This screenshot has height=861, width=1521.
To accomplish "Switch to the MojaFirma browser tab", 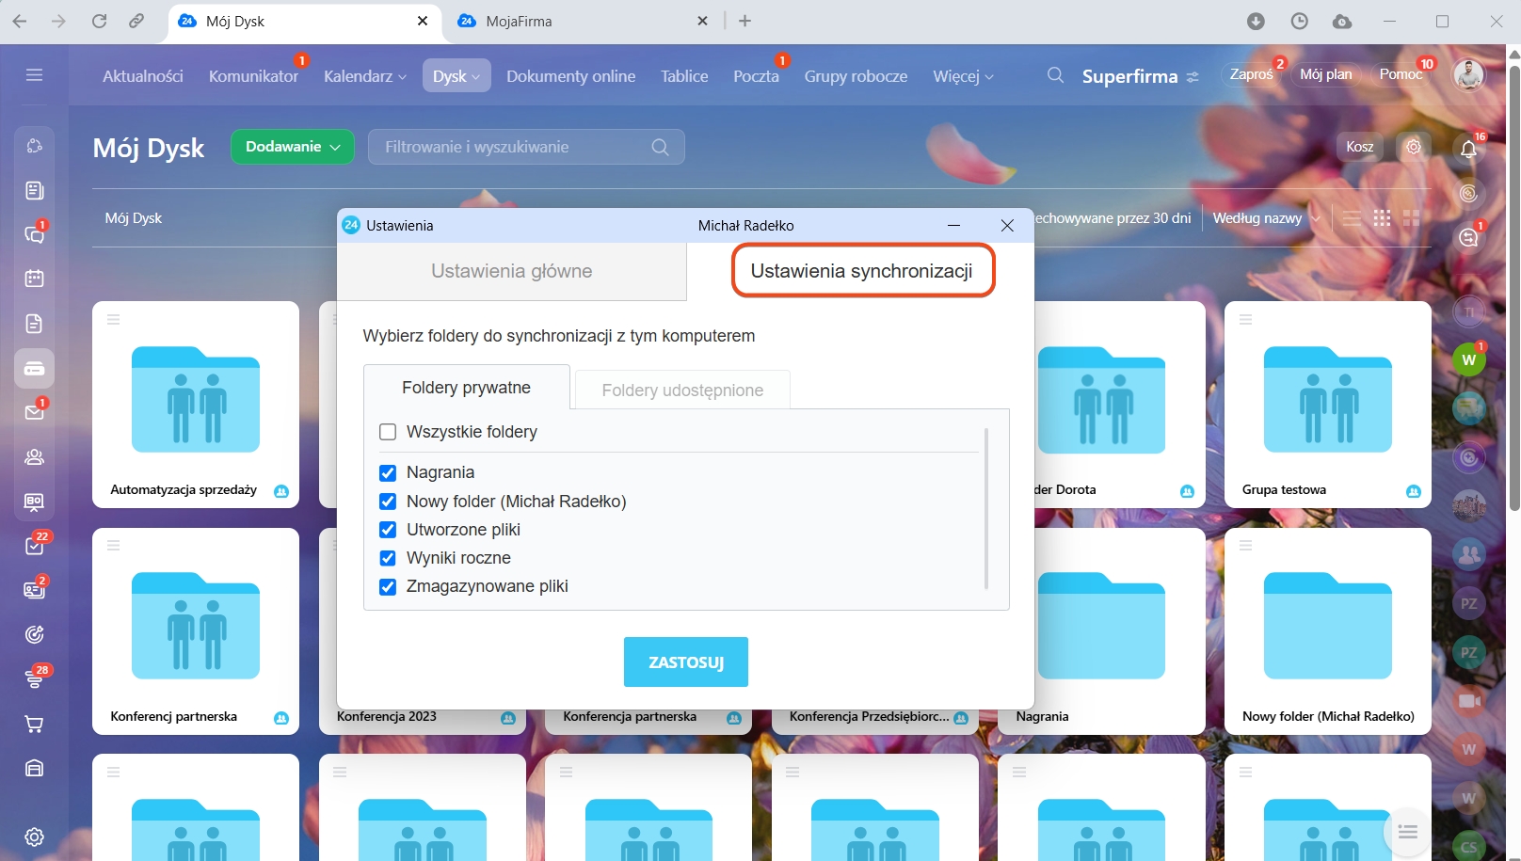I will tap(582, 21).
